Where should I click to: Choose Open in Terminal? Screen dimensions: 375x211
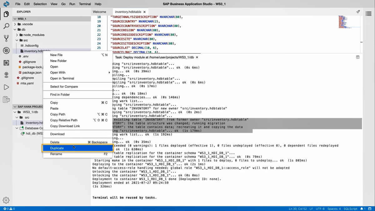click(x=77, y=78)
